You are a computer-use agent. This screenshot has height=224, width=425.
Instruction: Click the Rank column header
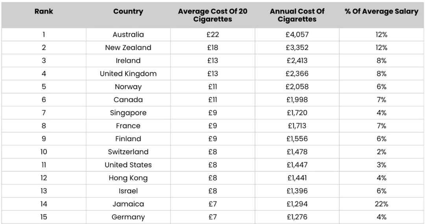44,11
